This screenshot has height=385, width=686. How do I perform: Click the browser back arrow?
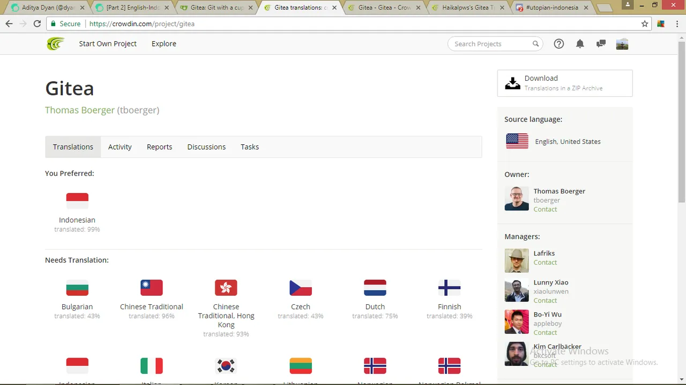pos(9,24)
